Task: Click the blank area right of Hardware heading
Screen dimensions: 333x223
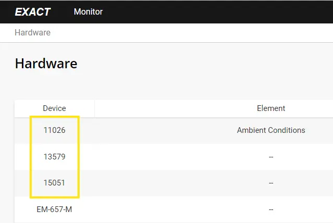Action: pos(208,64)
